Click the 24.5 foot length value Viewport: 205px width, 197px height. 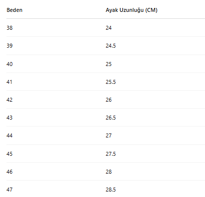click(111, 46)
